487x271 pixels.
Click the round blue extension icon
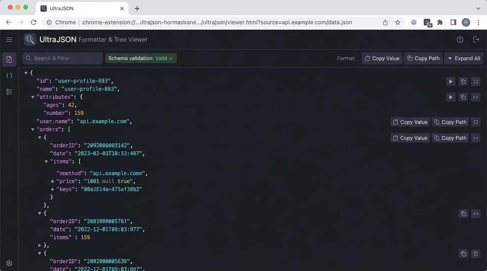click(414, 22)
